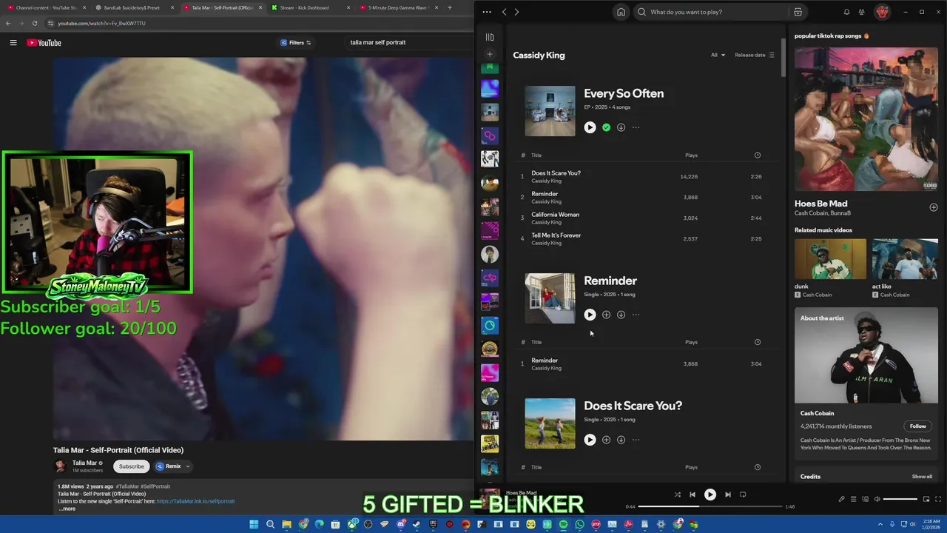Click 'Show all' credits link
The width and height of the screenshot is (947, 533).
[x=922, y=477]
